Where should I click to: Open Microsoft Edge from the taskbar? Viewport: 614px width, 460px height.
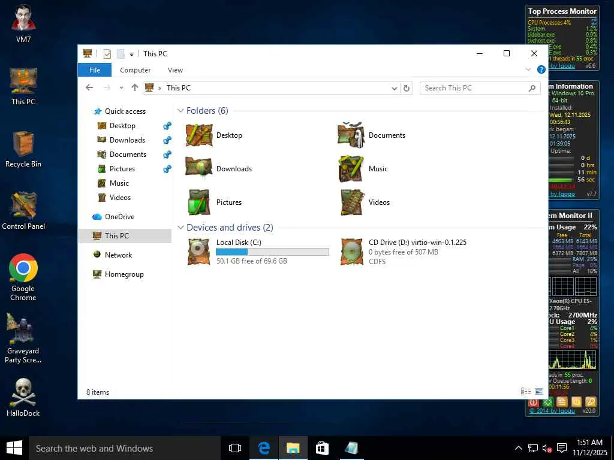(264, 448)
